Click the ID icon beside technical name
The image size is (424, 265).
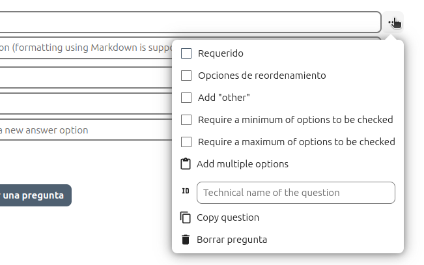pos(186,191)
